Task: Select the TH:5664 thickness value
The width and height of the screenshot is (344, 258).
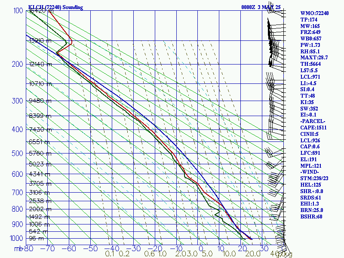Action: tap(310, 64)
